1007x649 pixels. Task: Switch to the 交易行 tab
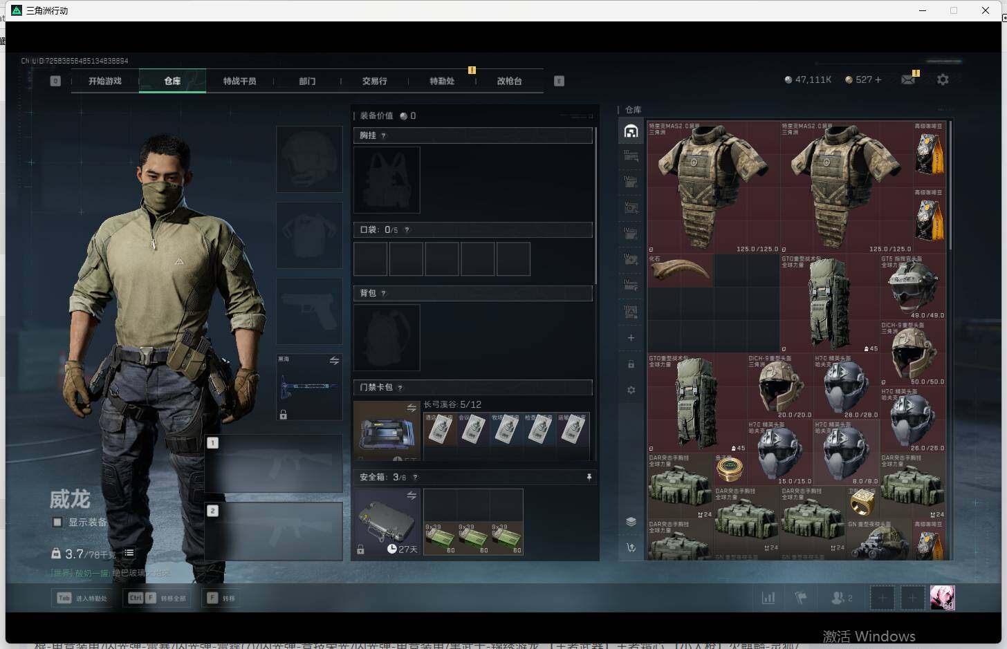pos(374,81)
